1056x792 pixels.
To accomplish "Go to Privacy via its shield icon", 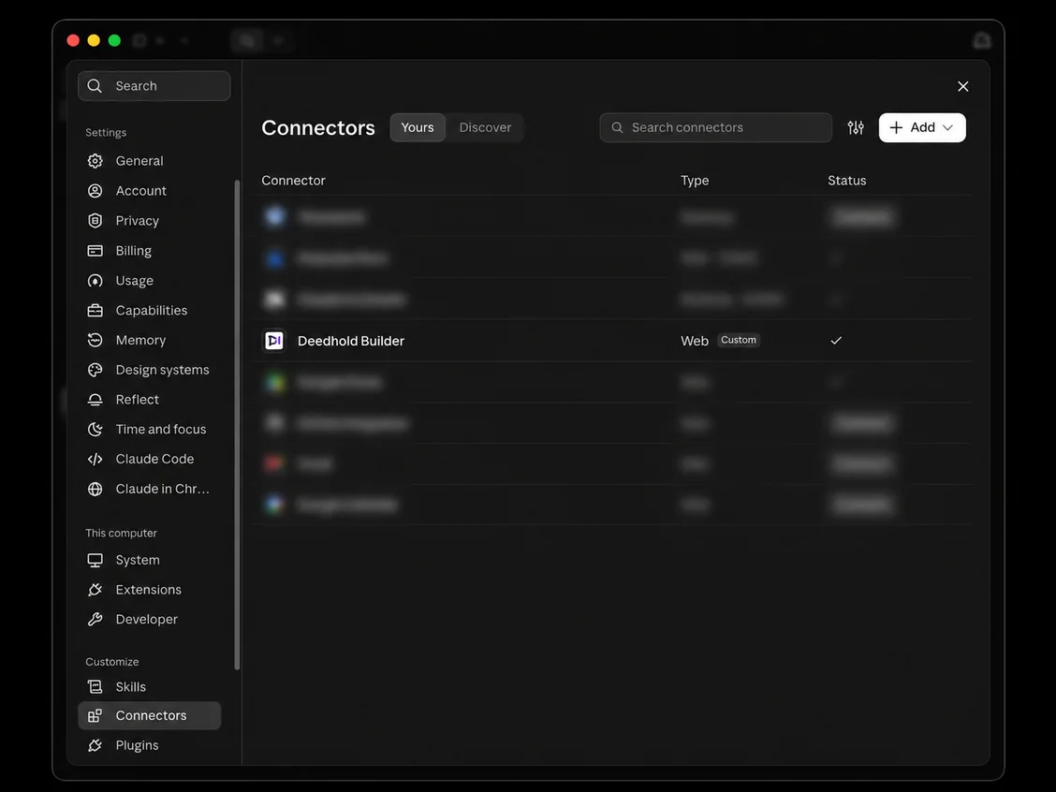I will point(95,221).
